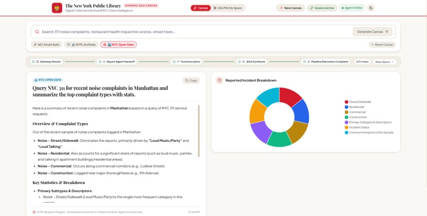Click the blue Residential donut segment

coord(301,112)
